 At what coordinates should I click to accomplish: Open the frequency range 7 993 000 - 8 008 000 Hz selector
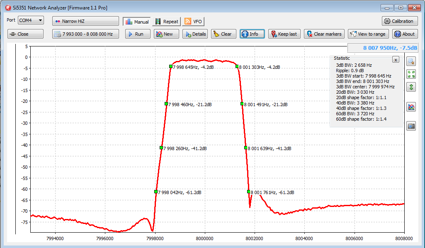(85, 34)
